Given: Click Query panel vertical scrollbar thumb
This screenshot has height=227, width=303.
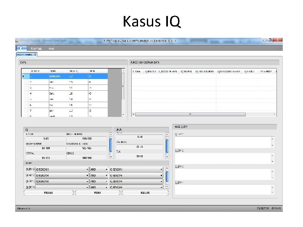Looking at the screenshot, I should 167,177.
